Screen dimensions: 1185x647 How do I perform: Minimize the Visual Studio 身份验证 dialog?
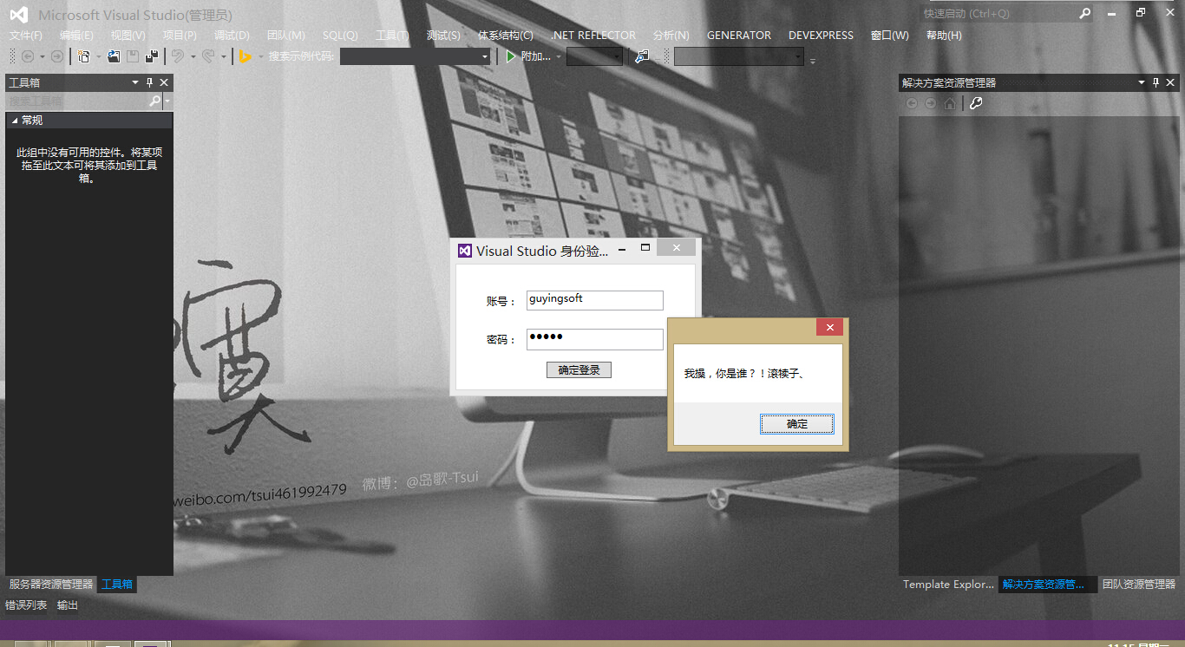coord(622,248)
